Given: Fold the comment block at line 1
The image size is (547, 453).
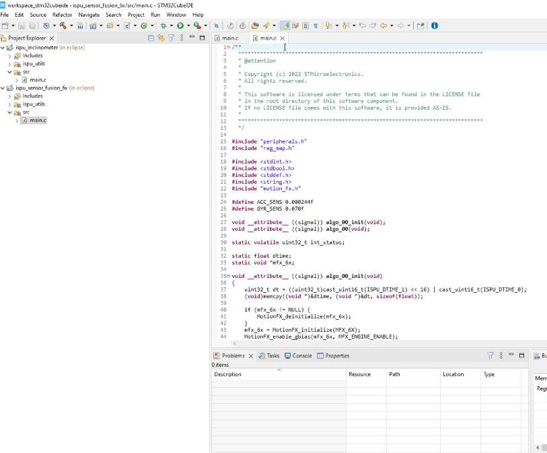Looking at the screenshot, I should point(229,47).
